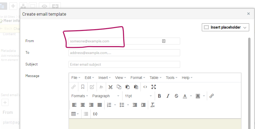Open the Table menu
This screenshot has height=129, width=255.
pyautogui.click(x=155, y=78)
